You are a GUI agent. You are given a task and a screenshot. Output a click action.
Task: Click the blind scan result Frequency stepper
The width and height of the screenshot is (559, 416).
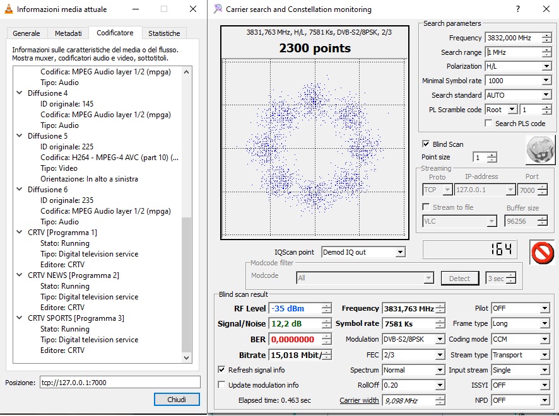click(440, 308)
